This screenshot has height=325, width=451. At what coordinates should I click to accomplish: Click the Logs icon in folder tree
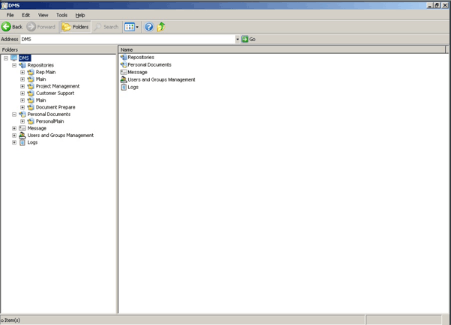pyautogui.click(x=22, y=142)
